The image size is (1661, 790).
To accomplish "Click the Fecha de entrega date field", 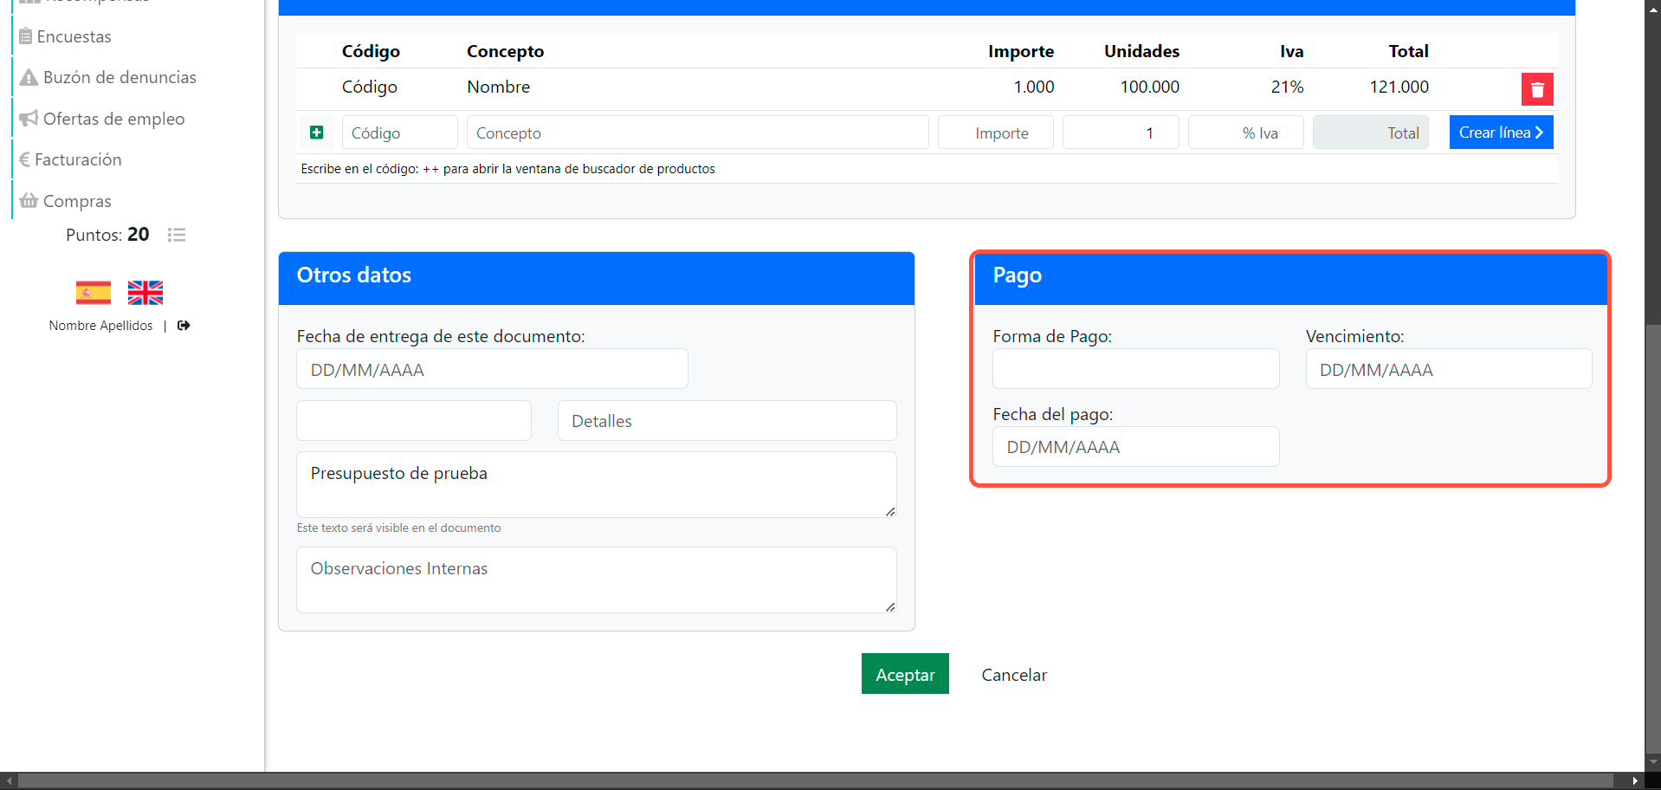I will pyautogui.click(x=492, y=369).
